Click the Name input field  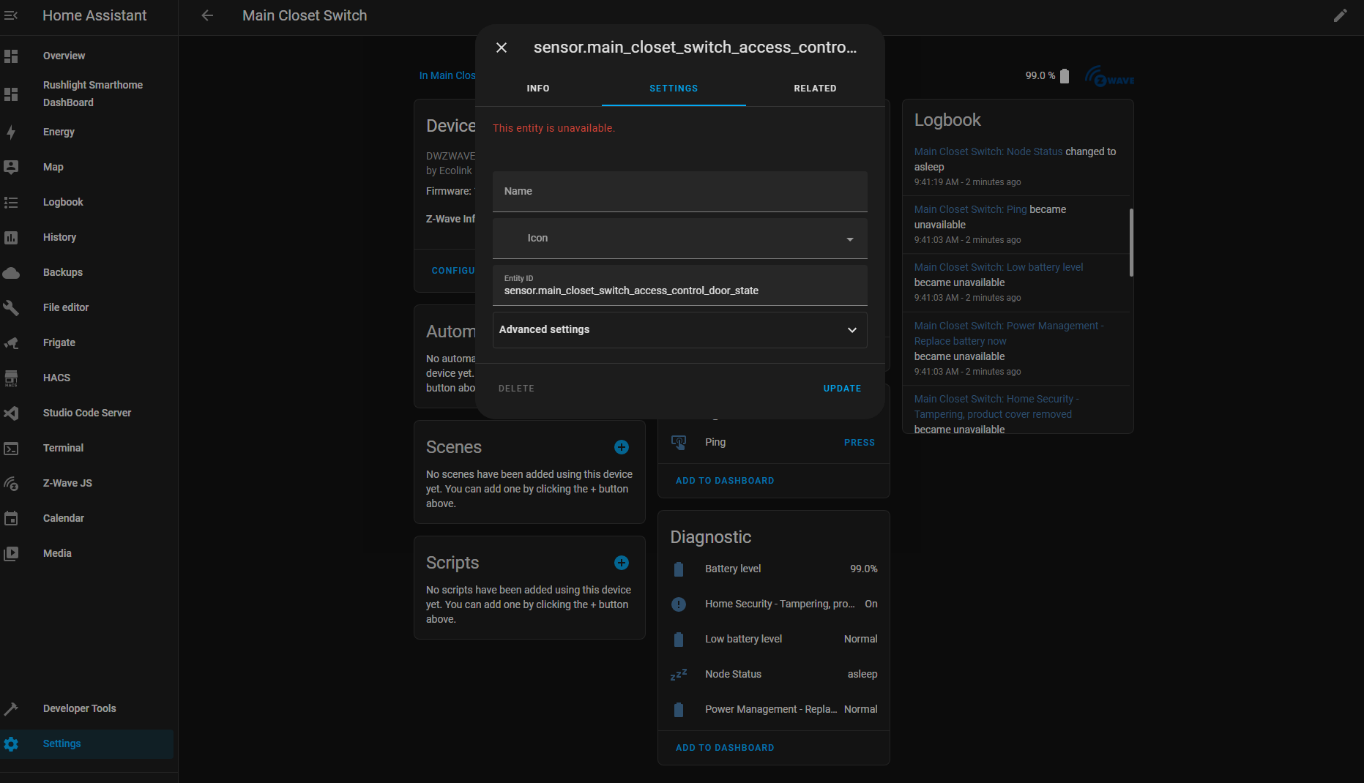(x=679, y=191)
